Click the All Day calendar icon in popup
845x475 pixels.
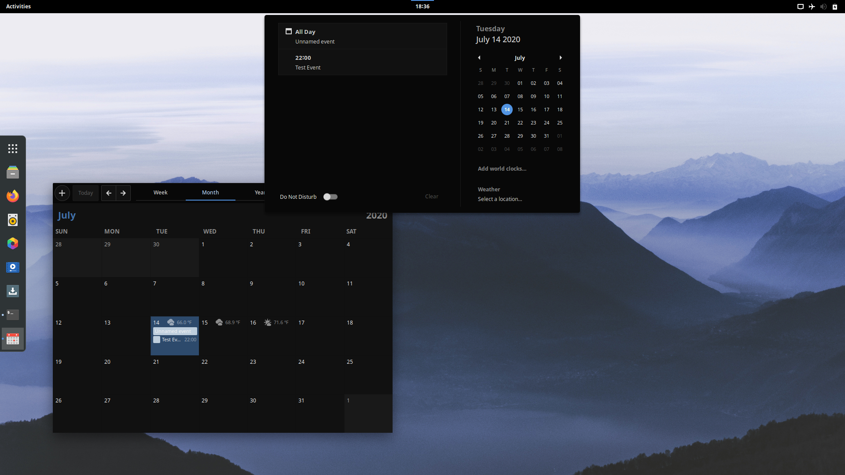pos(289,32)
